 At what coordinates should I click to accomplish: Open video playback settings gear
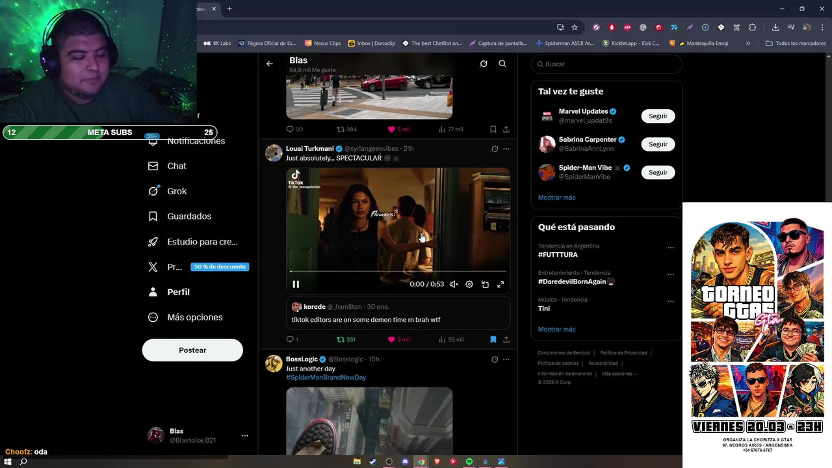(x=469, y=284)
